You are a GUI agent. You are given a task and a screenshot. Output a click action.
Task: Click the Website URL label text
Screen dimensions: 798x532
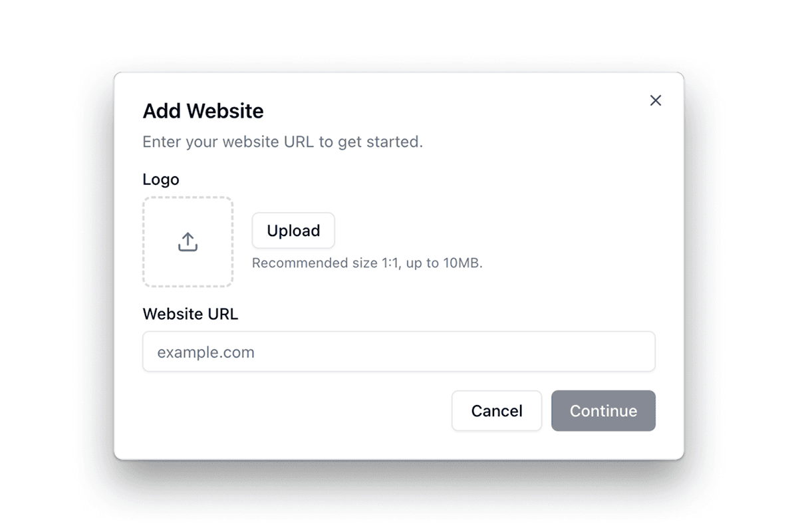click(x=190, y=314)
